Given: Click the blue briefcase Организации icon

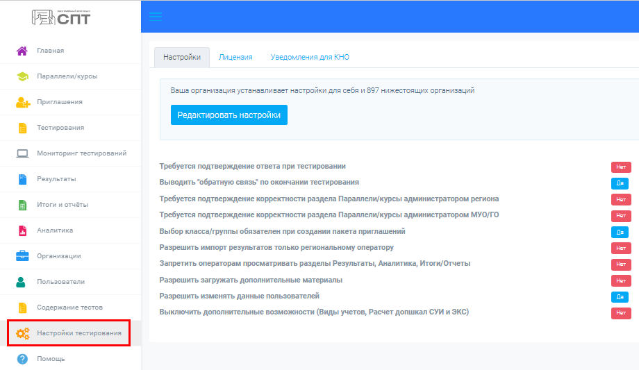Looking at the screenshot, I should pyautogui.click(x=22, y=256).
